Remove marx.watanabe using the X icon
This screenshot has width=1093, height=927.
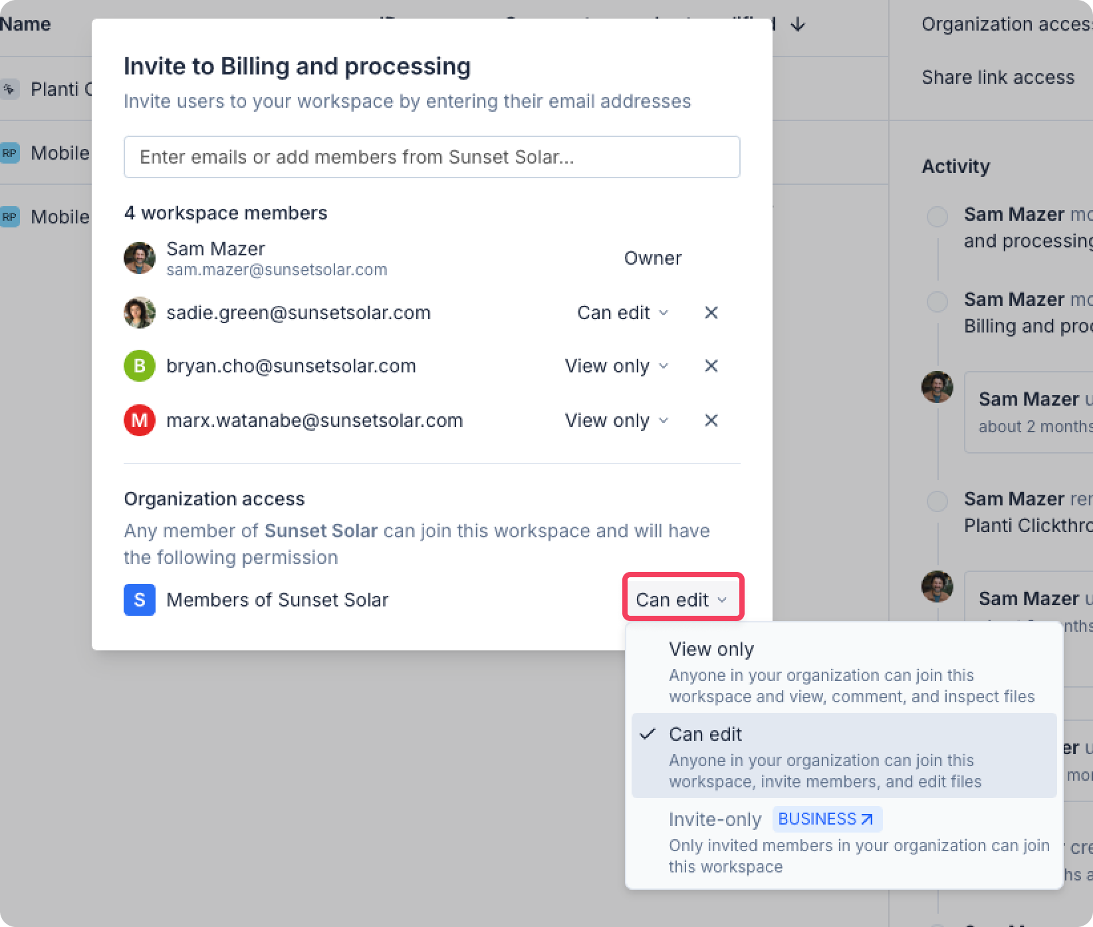point(711,420)
